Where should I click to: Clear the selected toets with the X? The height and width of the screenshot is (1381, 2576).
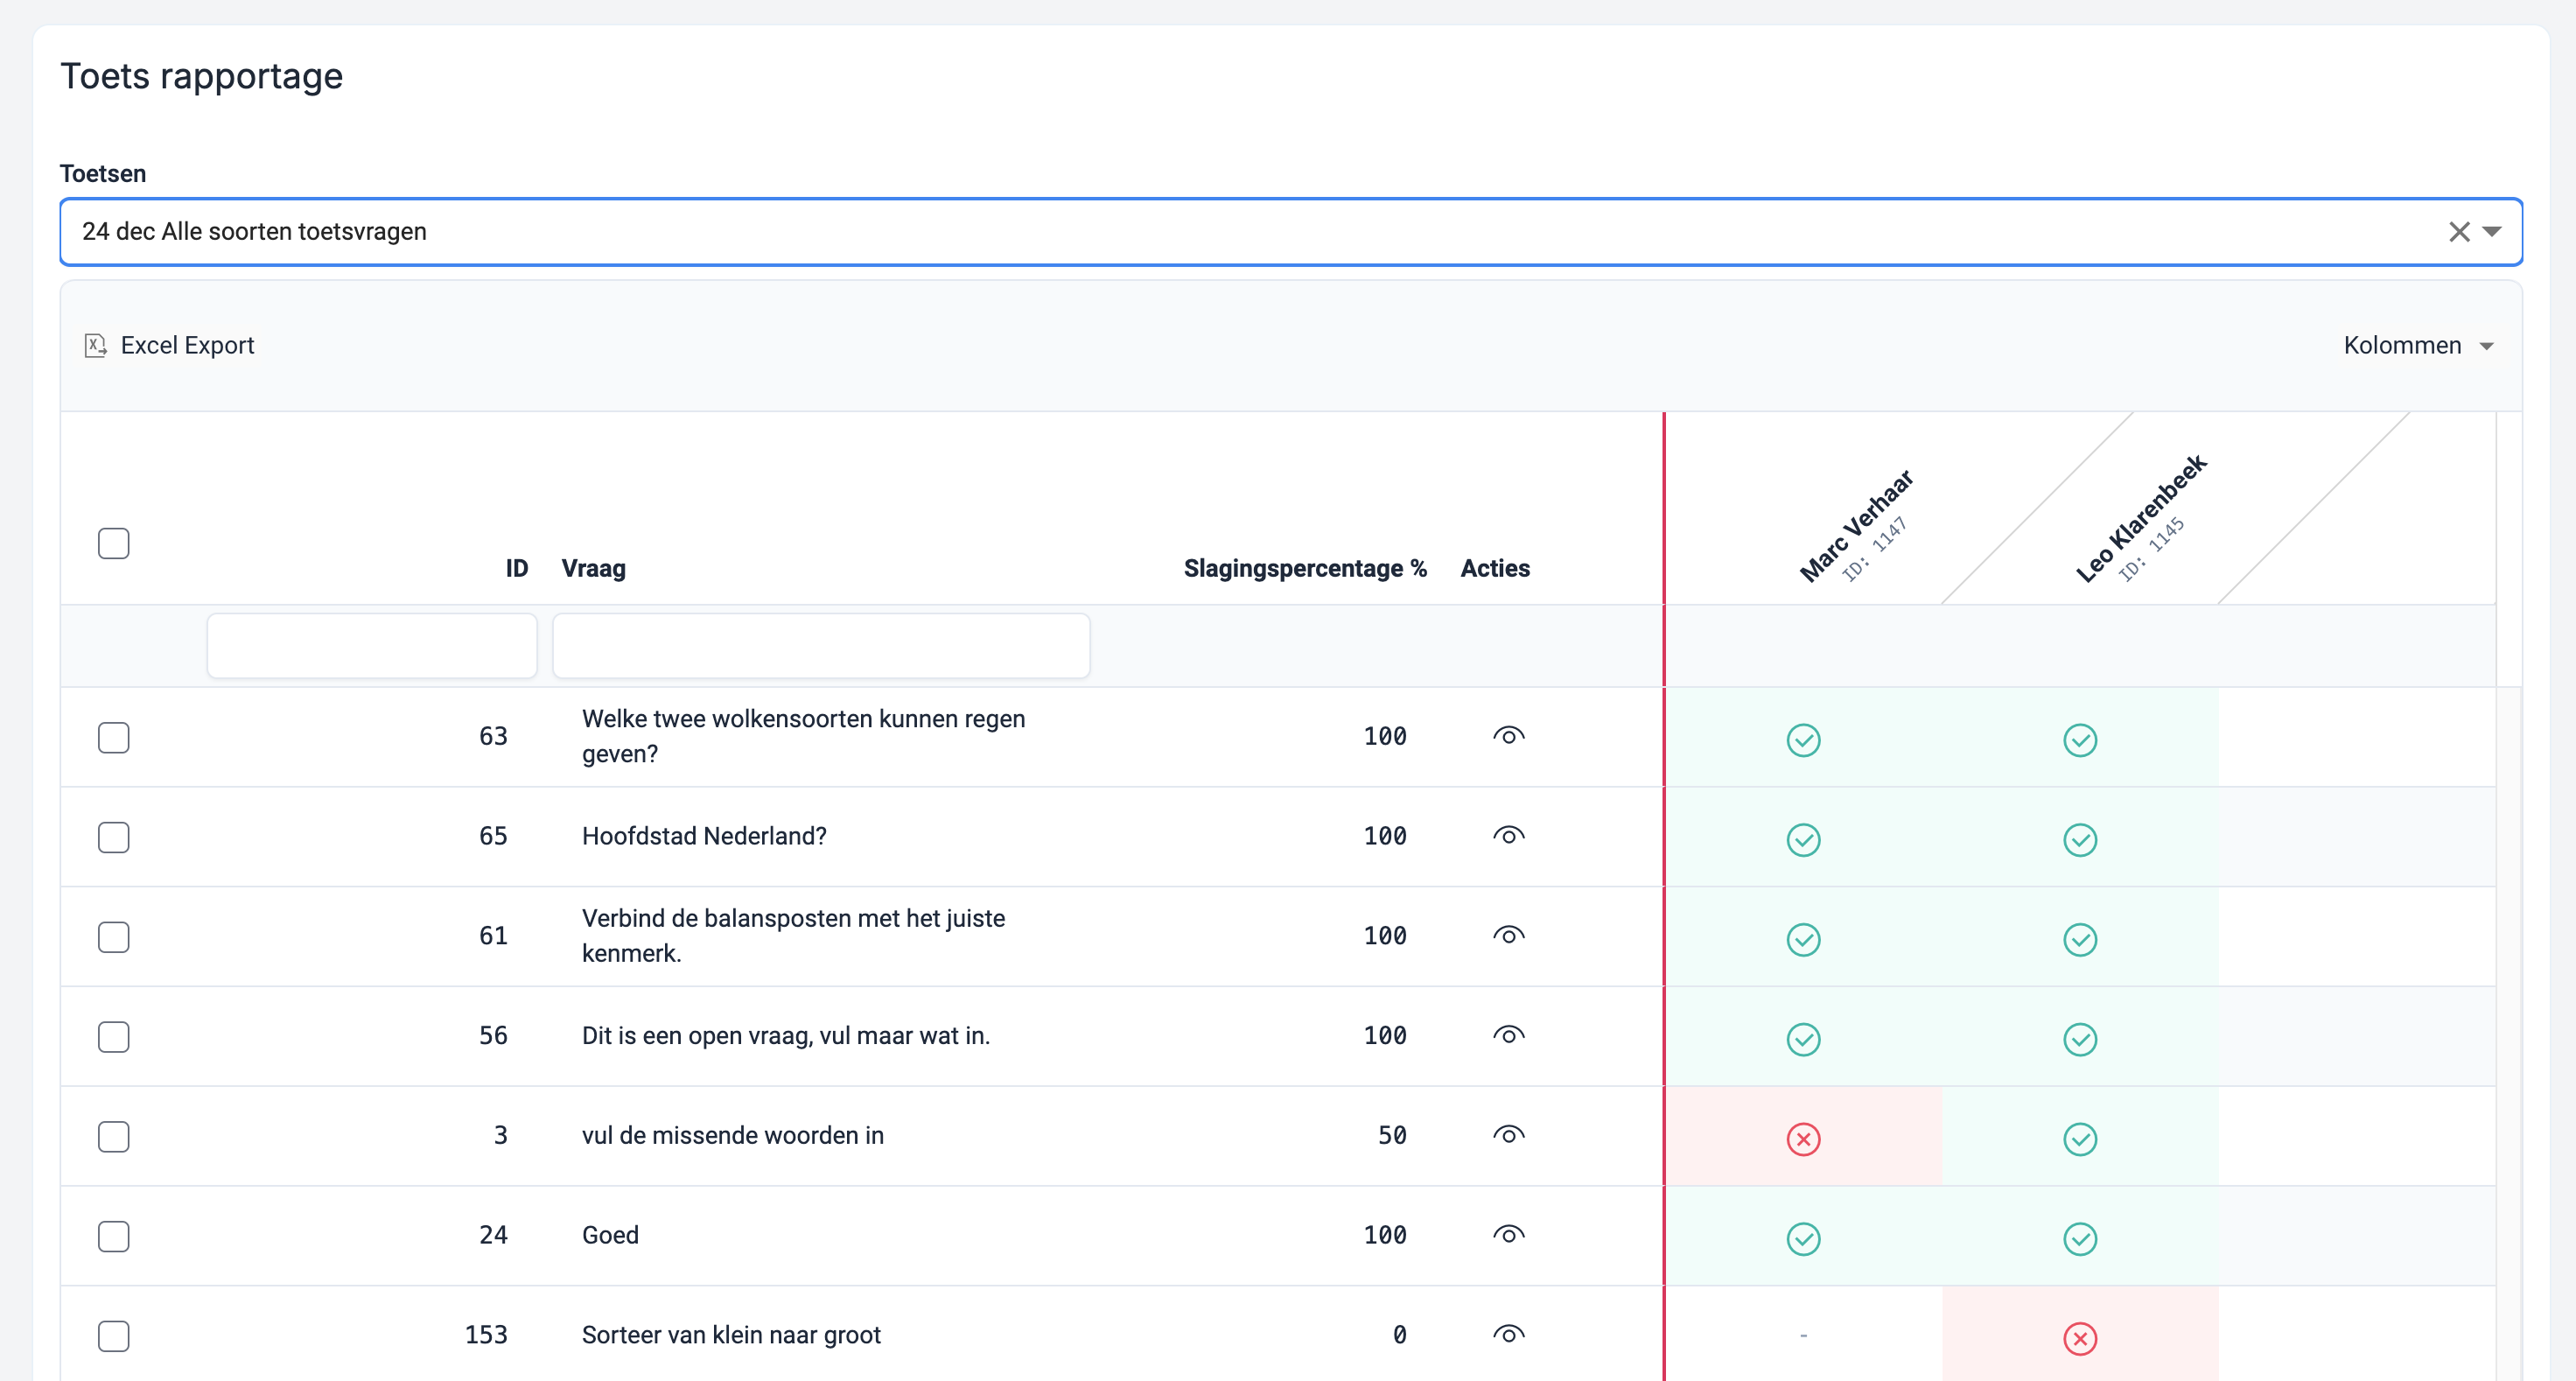click(x=2459, y=232)
